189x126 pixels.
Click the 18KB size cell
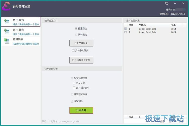pyautogui.click(x=173, y=29)
